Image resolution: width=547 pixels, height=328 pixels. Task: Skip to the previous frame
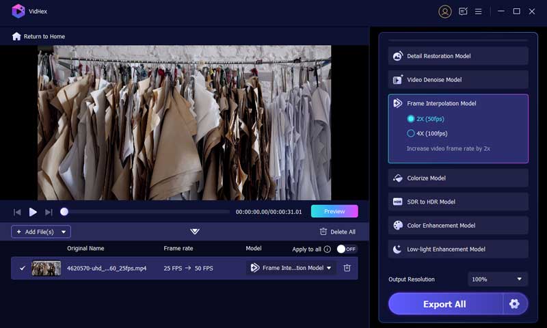click(17, 212)
